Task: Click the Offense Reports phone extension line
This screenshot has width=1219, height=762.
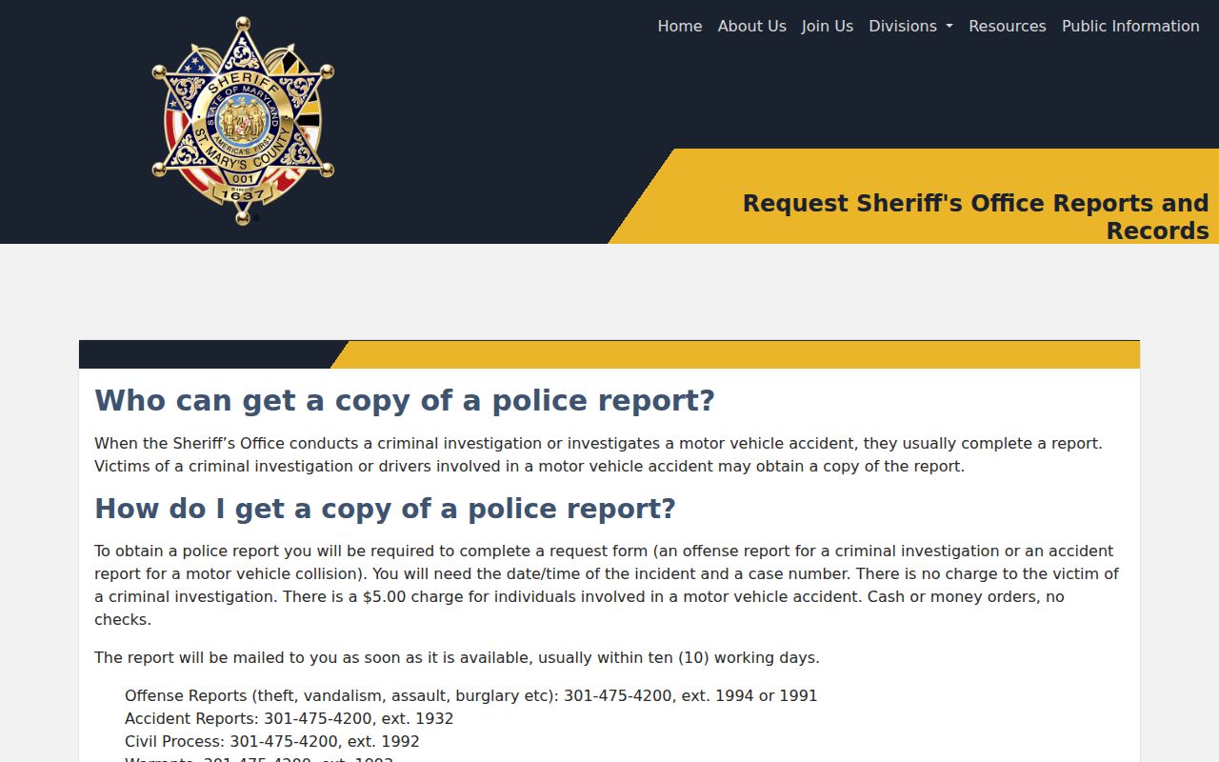Action: [x=471, y=695]
